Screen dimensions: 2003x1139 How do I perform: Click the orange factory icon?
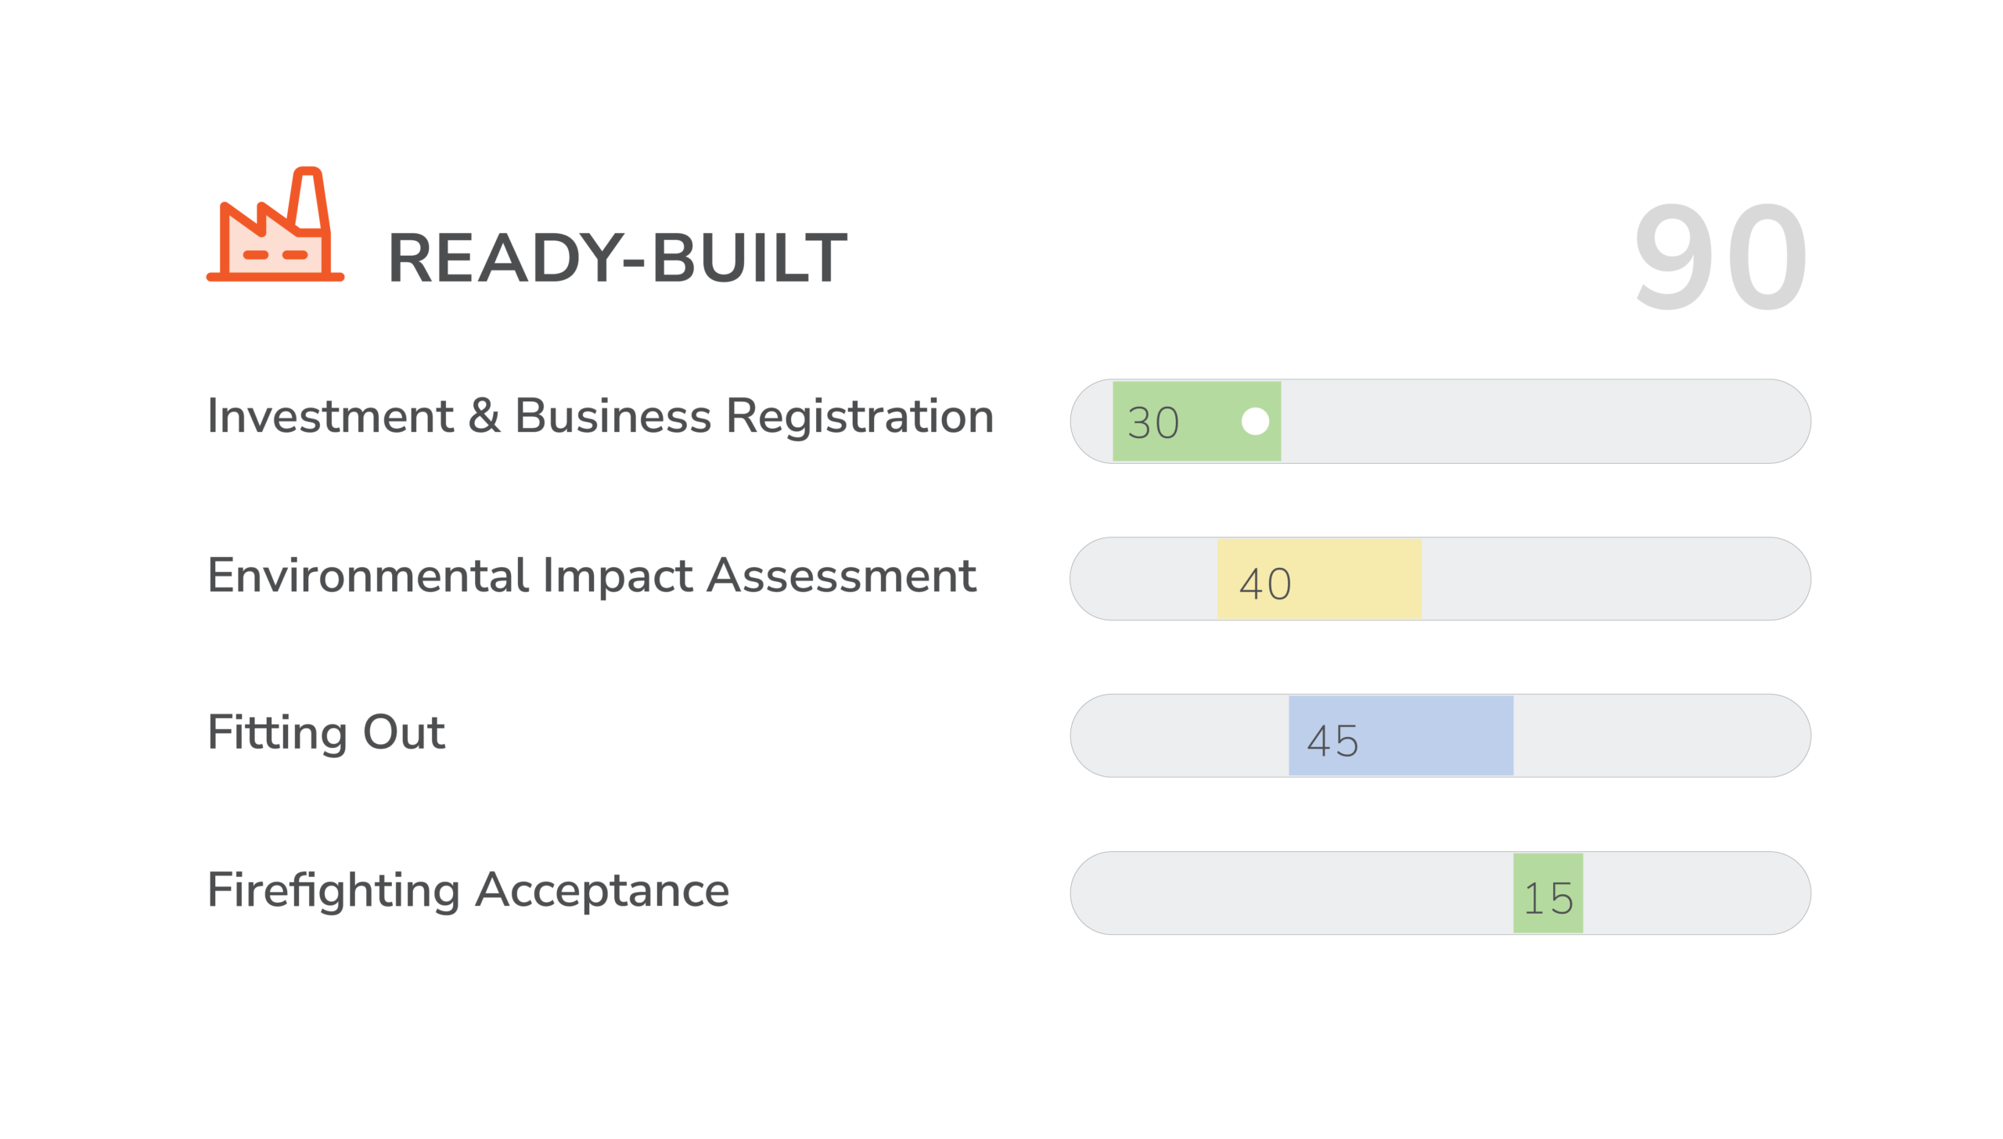[x=275, y=226]
